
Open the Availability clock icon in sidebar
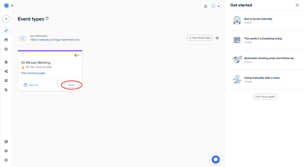[x=6, y=49]
